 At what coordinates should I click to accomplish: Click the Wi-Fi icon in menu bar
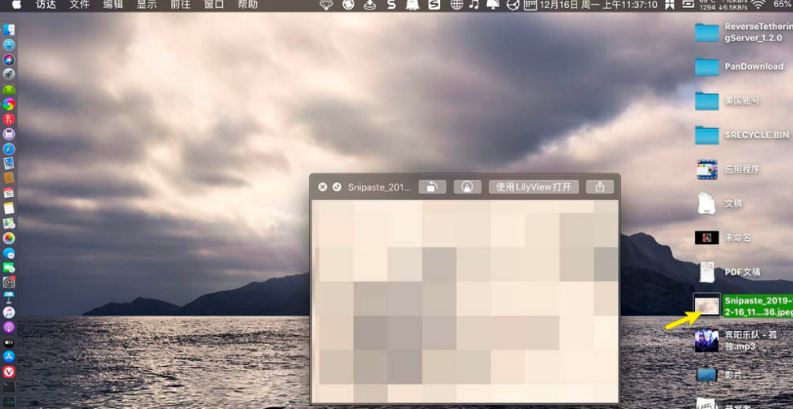point(758,5)
